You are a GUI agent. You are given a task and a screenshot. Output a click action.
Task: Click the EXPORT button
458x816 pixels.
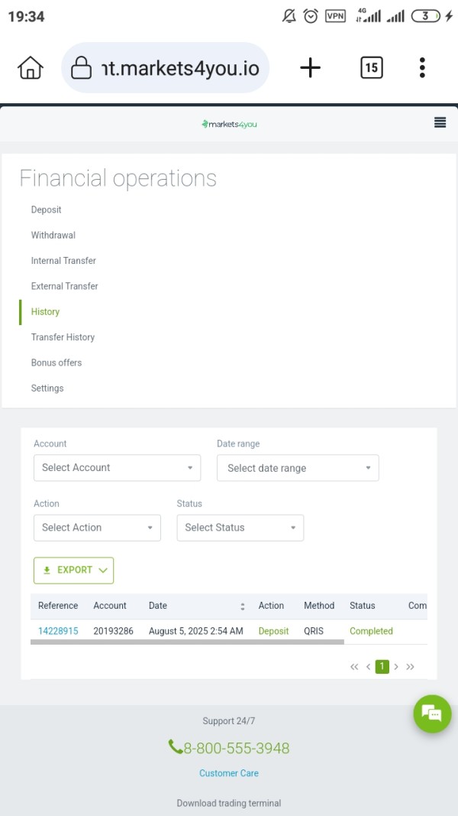point(74,571)
